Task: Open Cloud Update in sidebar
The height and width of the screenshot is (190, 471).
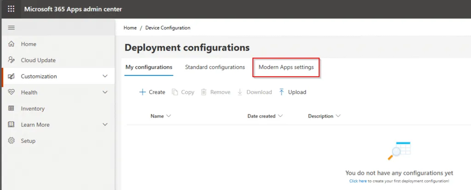Action: tap(38, 60)
